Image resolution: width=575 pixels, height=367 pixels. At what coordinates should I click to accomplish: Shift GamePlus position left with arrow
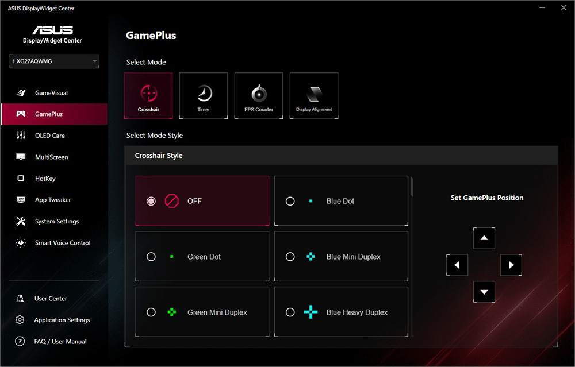tap(457, 265)
